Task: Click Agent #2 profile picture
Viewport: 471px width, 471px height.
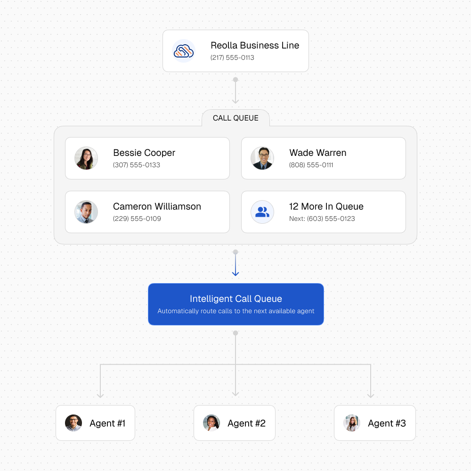Action: click(211, 423)
